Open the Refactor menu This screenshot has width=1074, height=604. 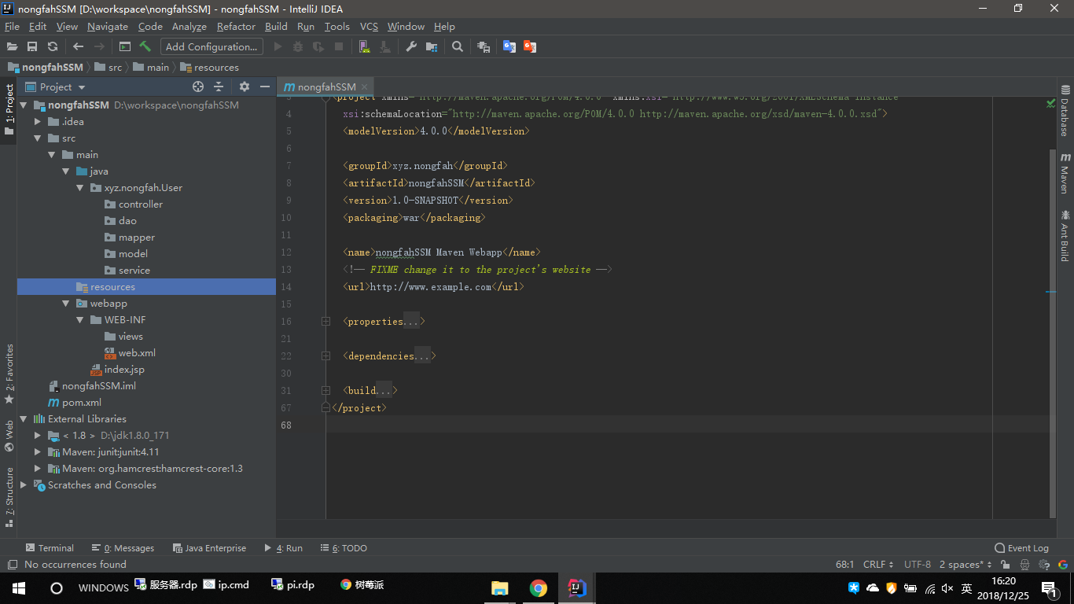236,26
